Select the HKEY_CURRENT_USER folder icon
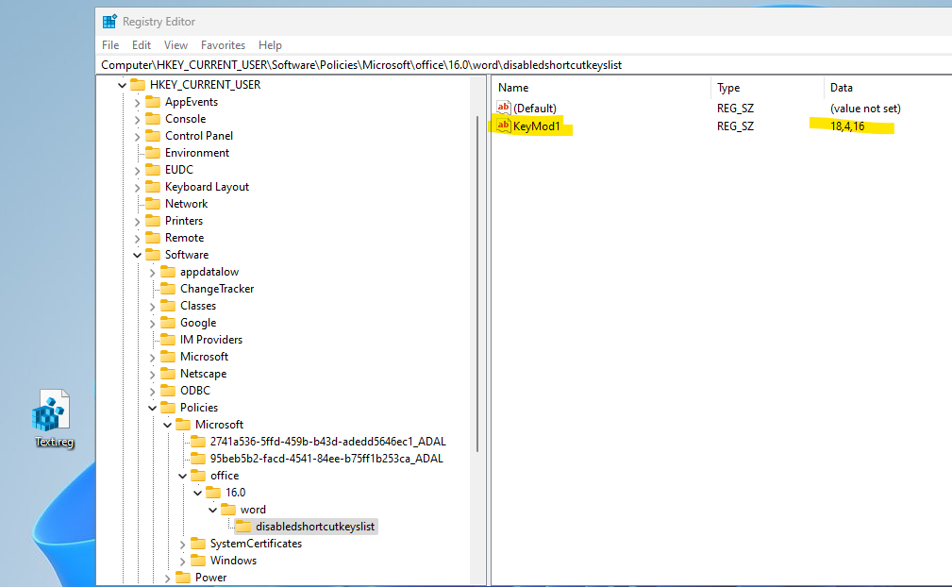Viewport: 952px width, 587px height. (138, 84)
